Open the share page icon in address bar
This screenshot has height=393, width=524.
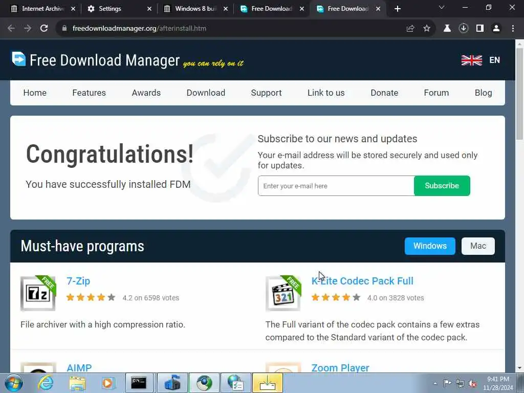[x=410, y=29]
